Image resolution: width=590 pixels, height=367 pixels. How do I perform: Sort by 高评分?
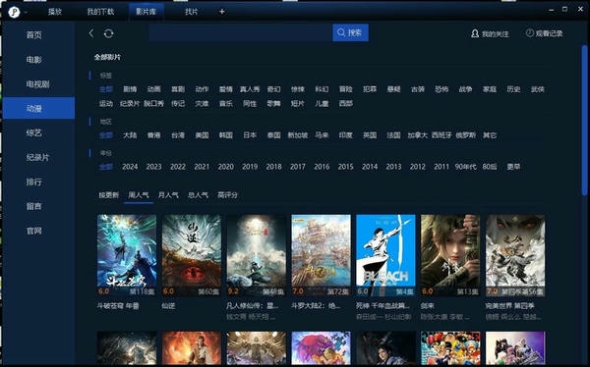[x=228, y=195]
